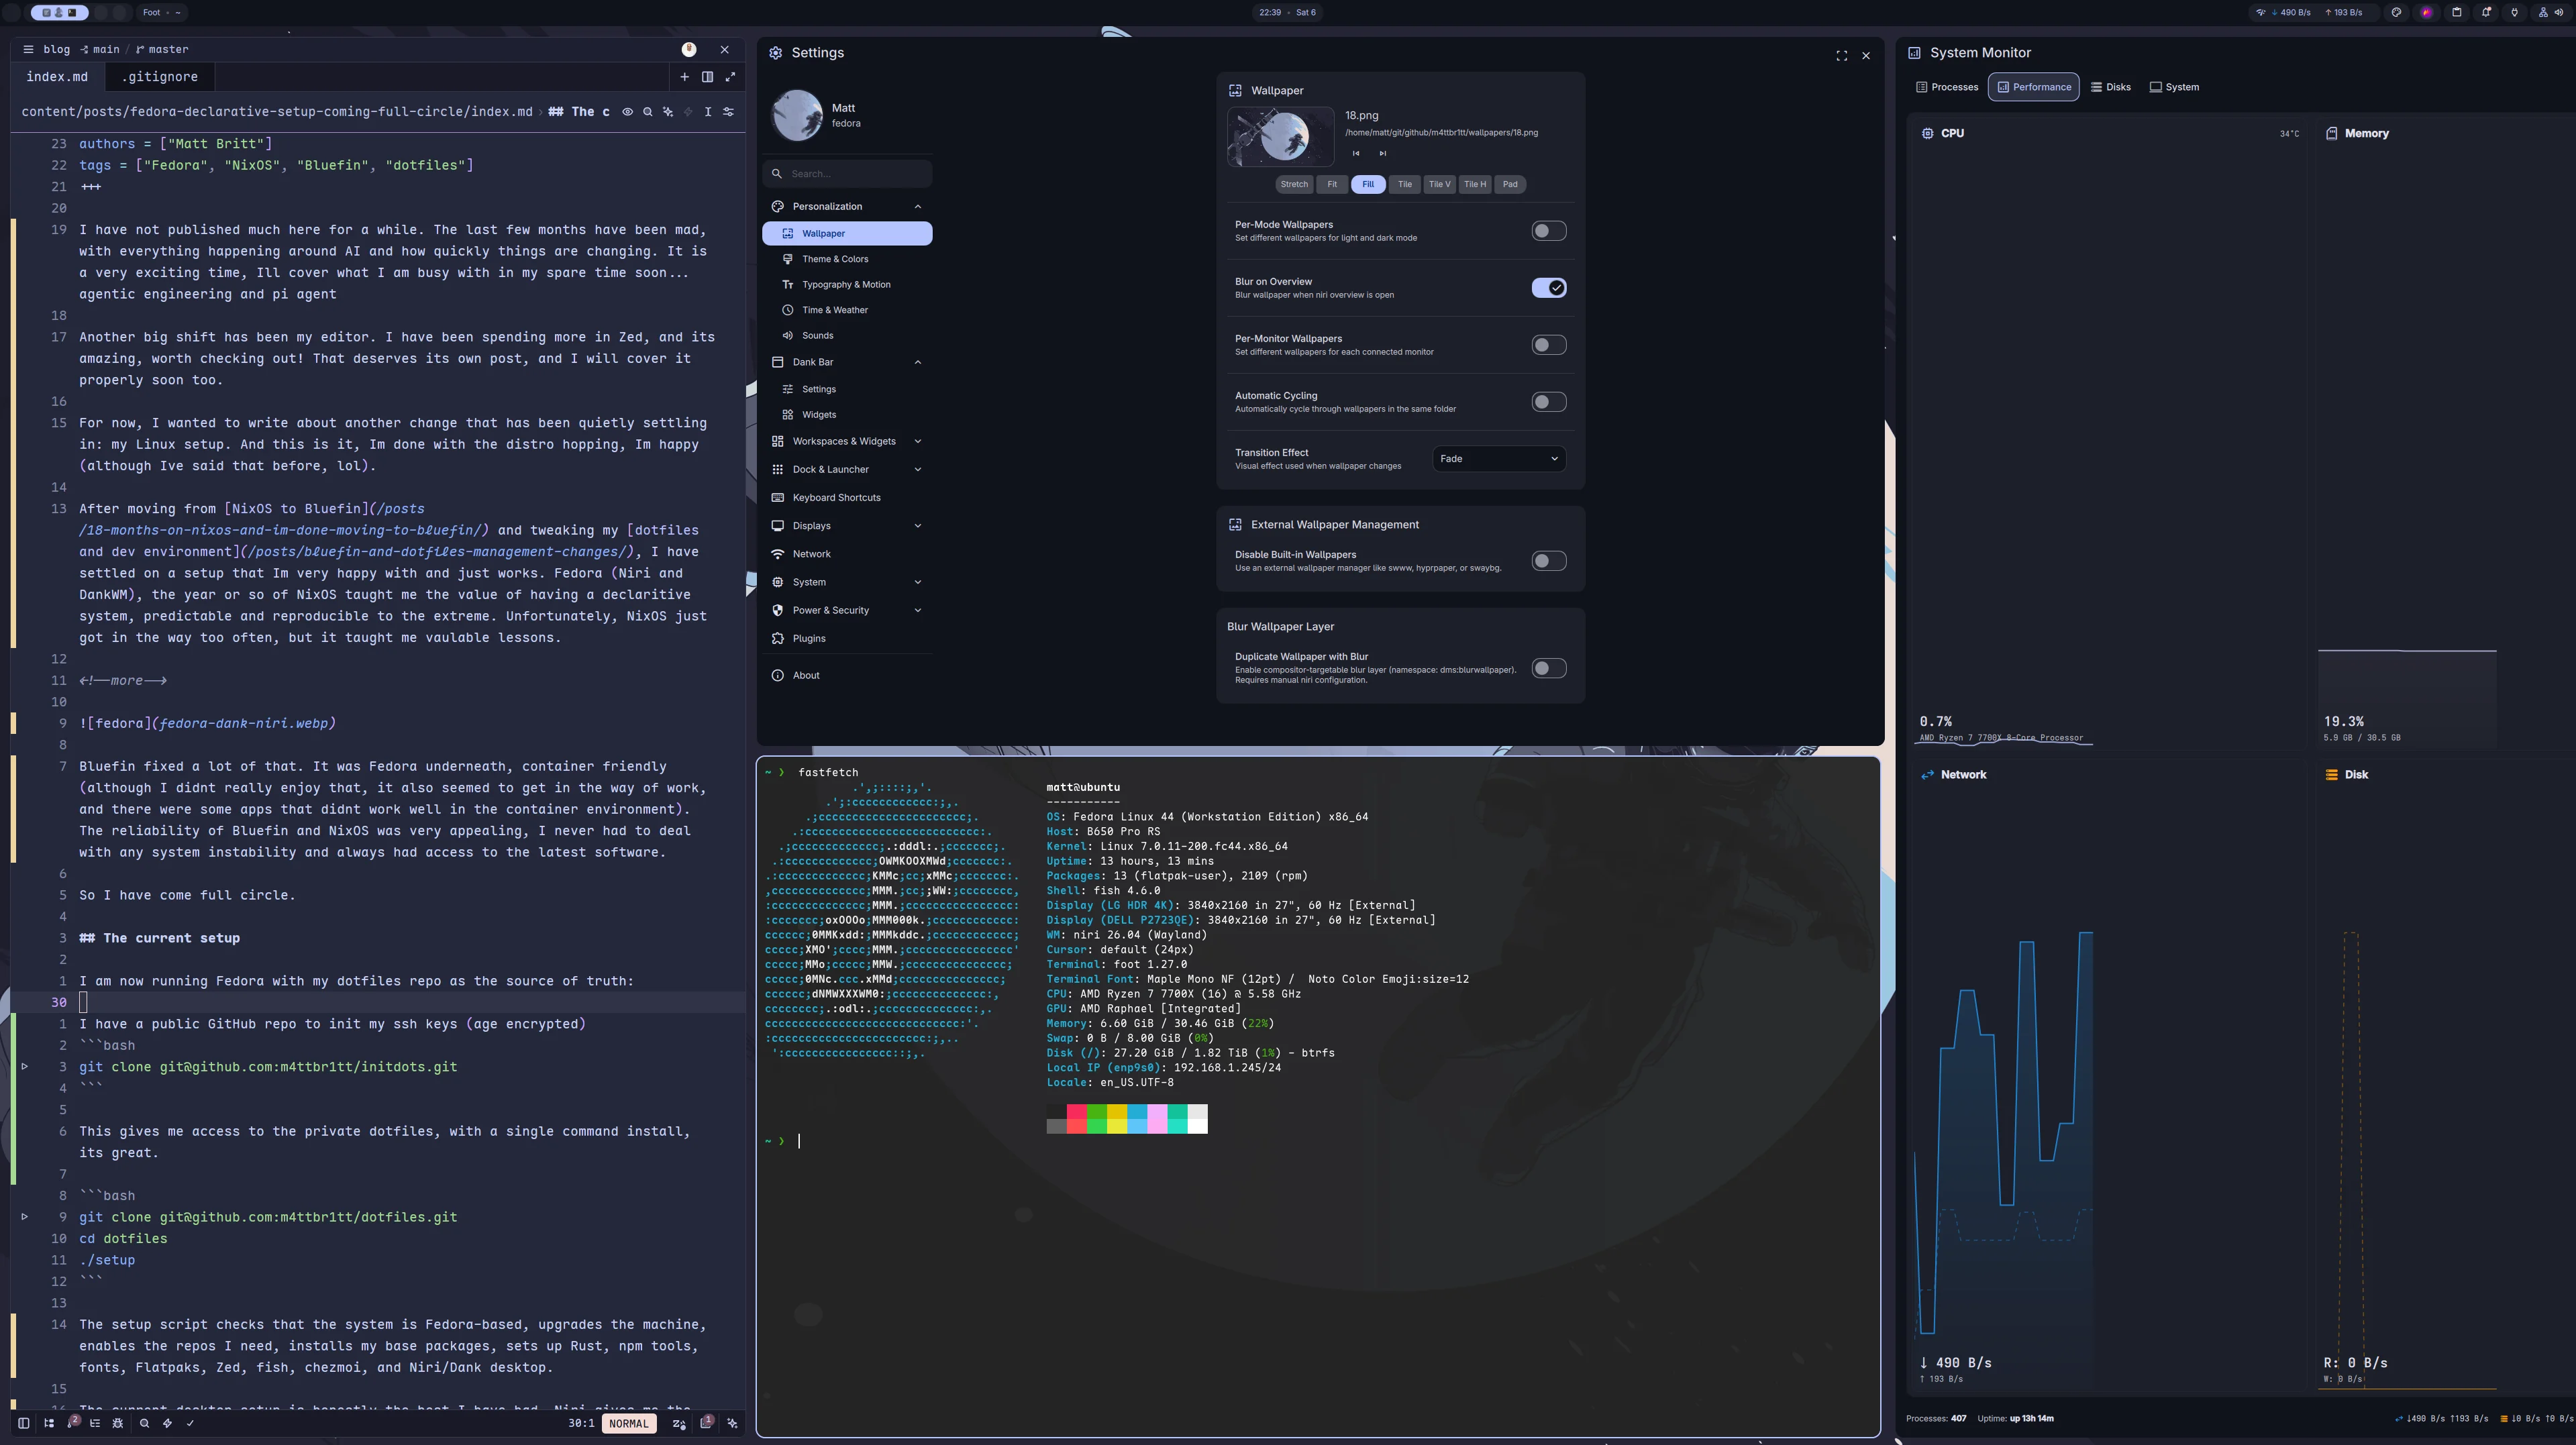The width and height of the screenshot is (2576, 1445).
Task: Open the Network settings page
Action: 847,554
